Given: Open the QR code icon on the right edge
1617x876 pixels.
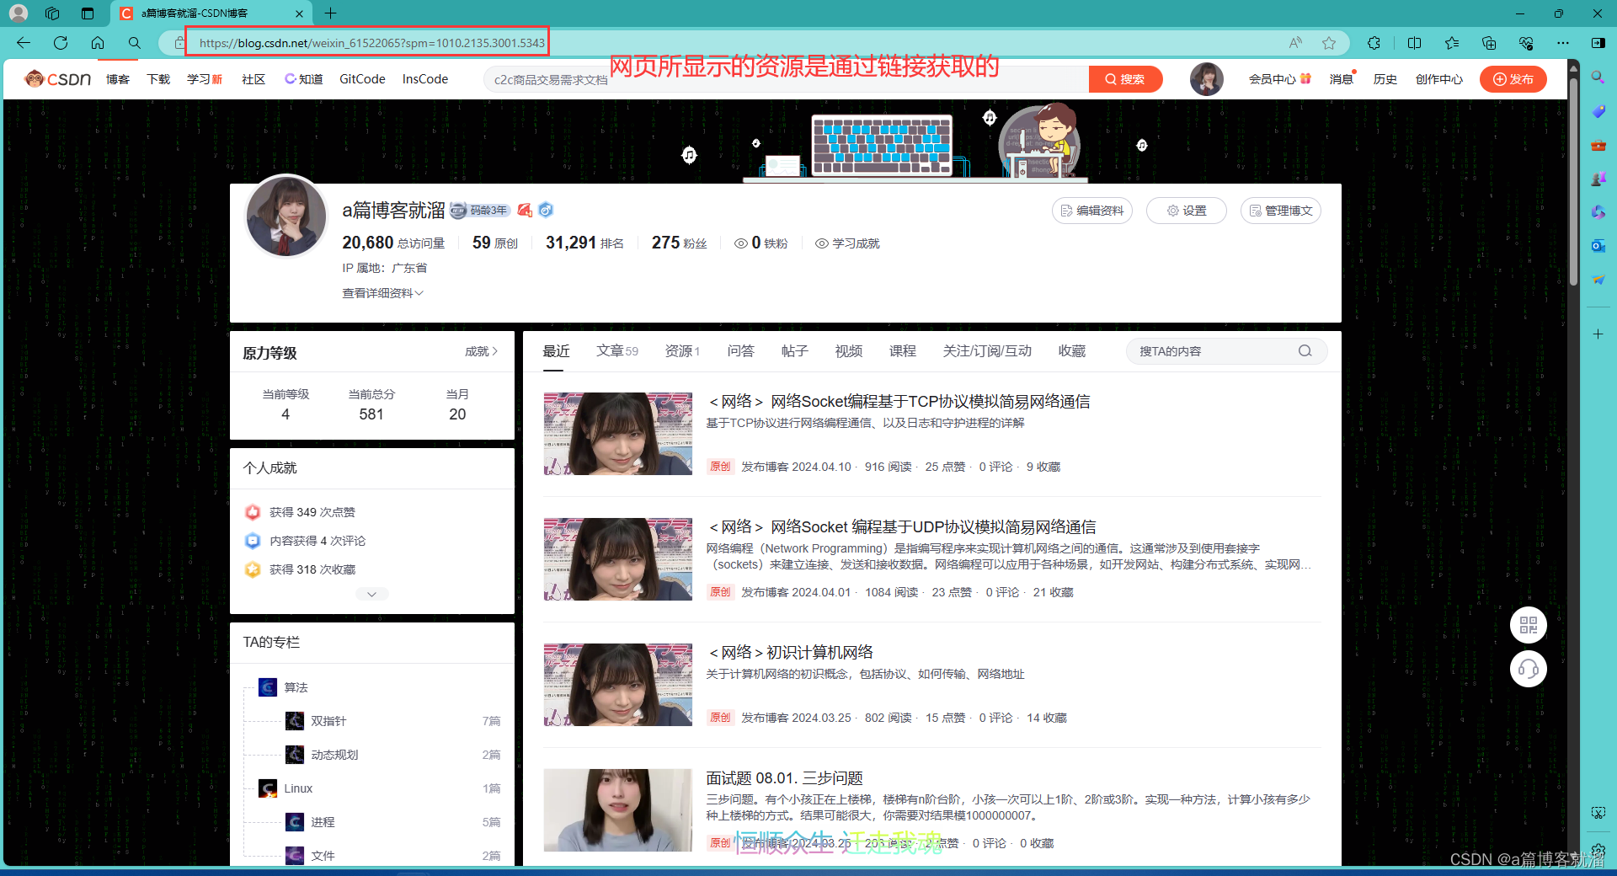Looking at the screenshot, I should point(1529,625).
